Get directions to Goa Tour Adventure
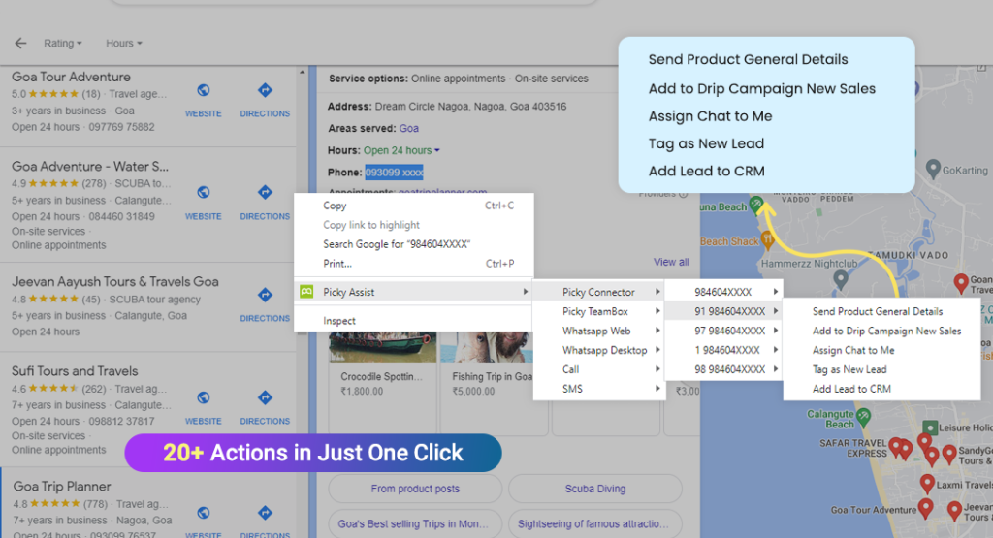The width and height of the screenshot is (993, 538). (x=265, y=90)
